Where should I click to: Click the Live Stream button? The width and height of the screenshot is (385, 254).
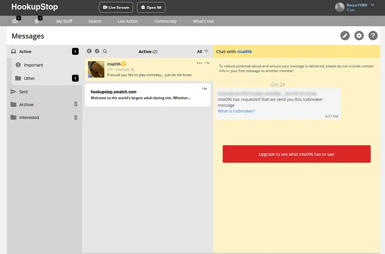pos(116,7)
